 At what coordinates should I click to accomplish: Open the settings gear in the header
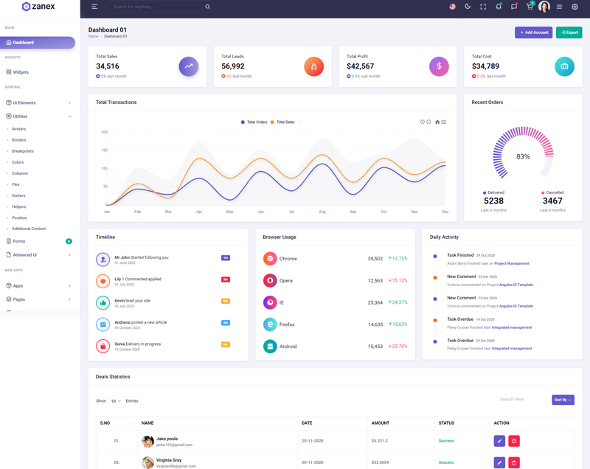pyautogui.click(x=575, y=7)
